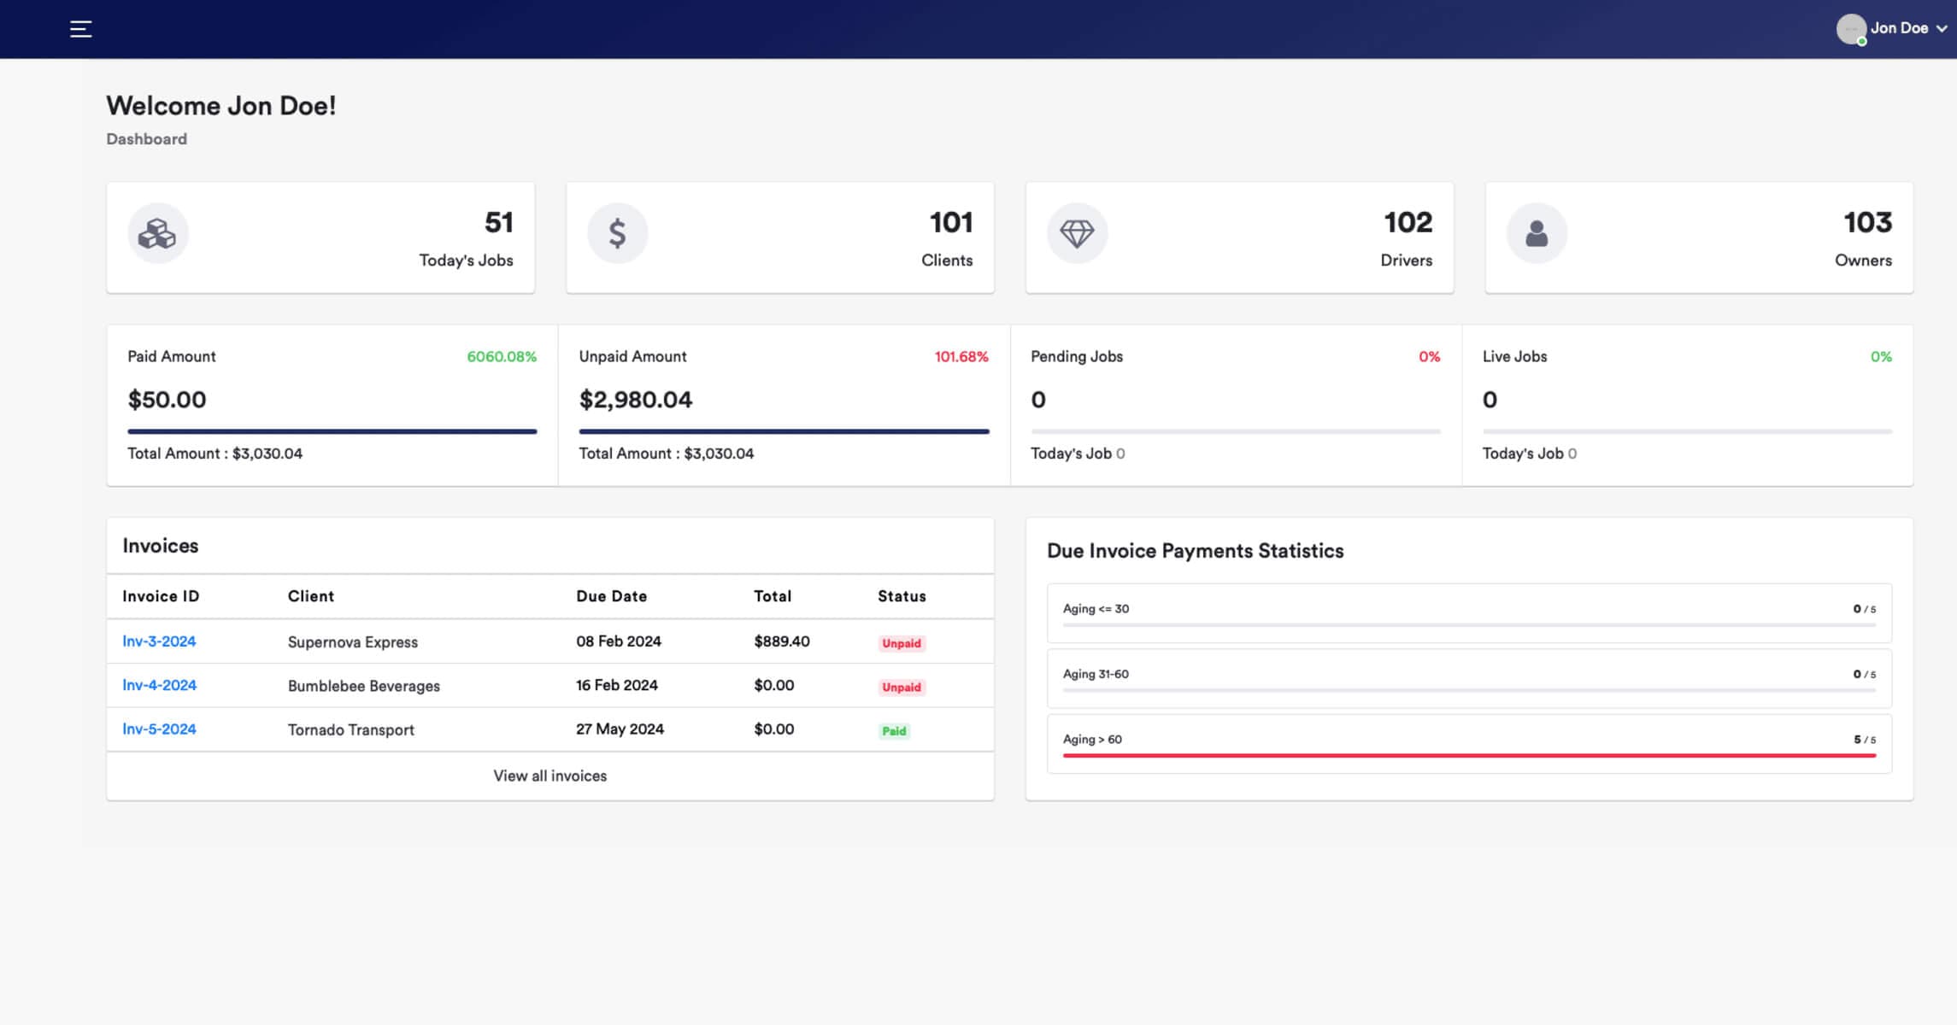Click the Aging 31-60 label
This screenshot has height=1025, width=1957.
(x=1096, y=674)
